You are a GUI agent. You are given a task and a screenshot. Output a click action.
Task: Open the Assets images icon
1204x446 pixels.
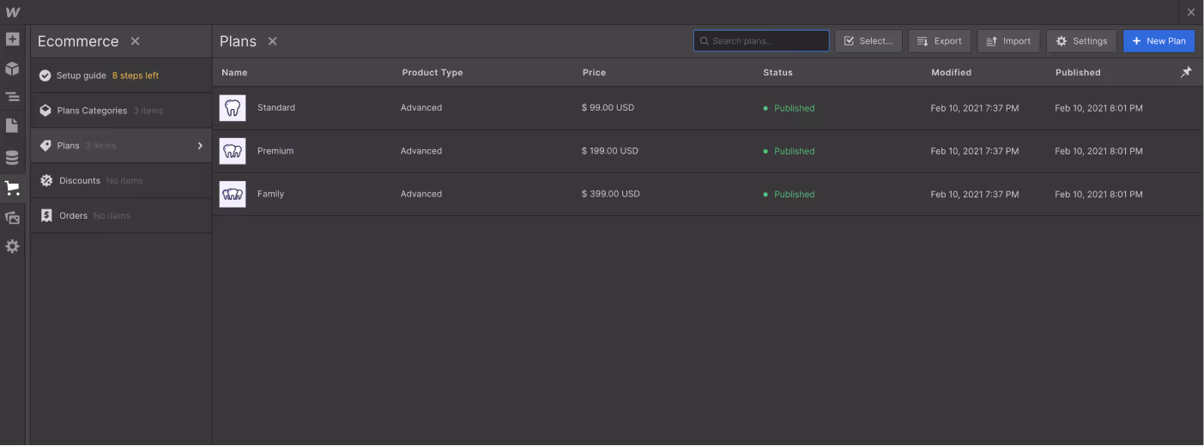pos(12,218)
